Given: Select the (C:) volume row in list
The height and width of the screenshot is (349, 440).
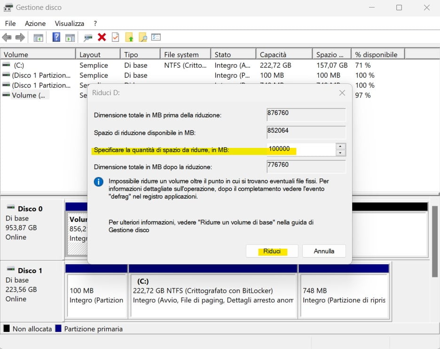Looking at the screenshot, I should pos(19,65).
